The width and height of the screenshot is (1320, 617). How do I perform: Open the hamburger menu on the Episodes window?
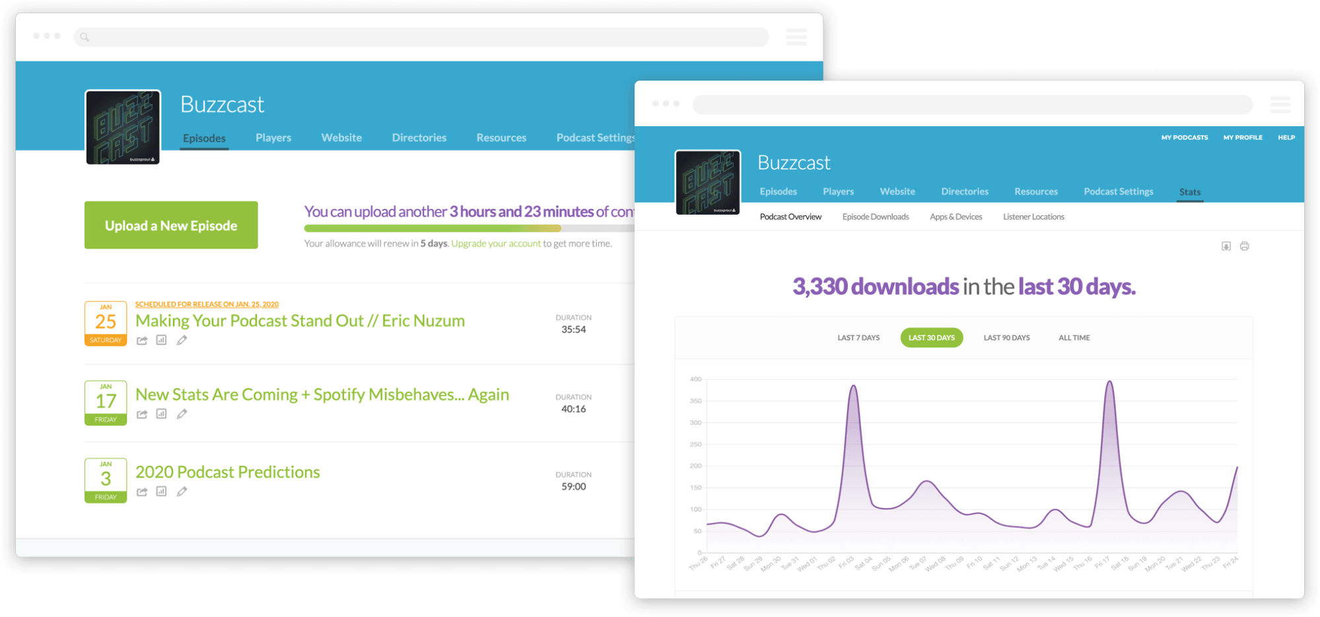797,37
